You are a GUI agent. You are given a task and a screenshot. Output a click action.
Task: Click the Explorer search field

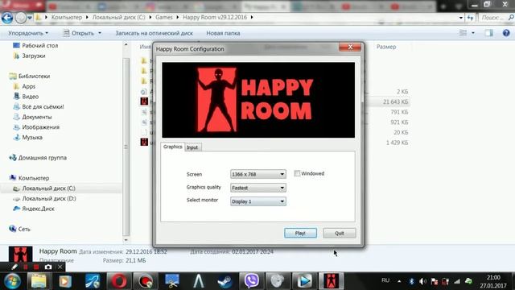click(496, 18)
